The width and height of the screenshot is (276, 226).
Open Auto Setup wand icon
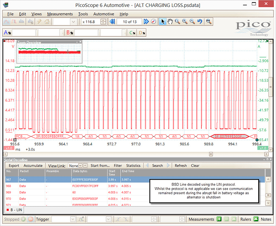coord(39,22)
